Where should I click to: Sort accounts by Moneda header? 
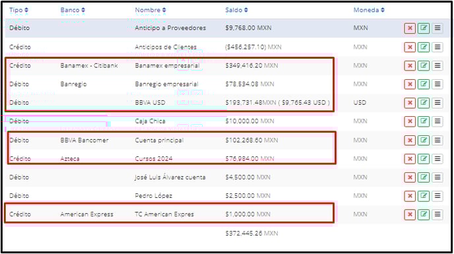[x=369, y=10]
